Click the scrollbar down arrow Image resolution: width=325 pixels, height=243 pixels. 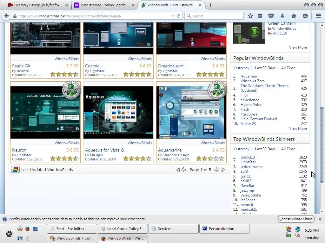pyautogui.click(x=322, y=211)
